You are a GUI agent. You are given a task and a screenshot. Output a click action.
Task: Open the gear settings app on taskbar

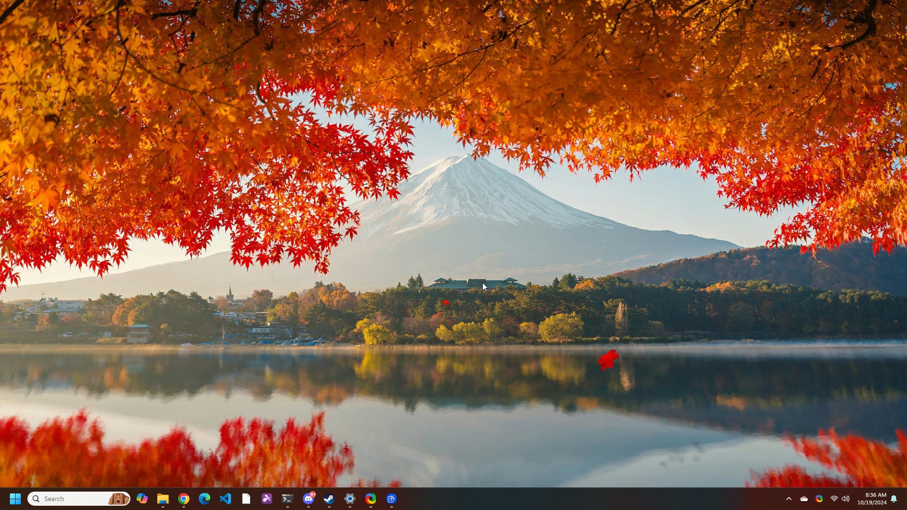(x=350, y=499)
